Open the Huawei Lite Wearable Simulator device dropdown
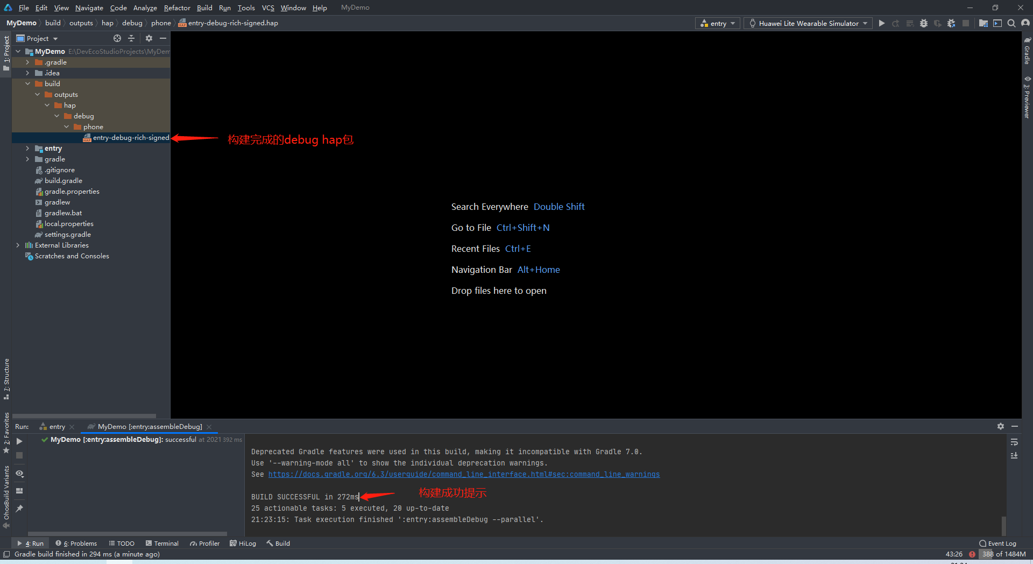The height and width of the screenshot is (564, 1033). [808, 23]
